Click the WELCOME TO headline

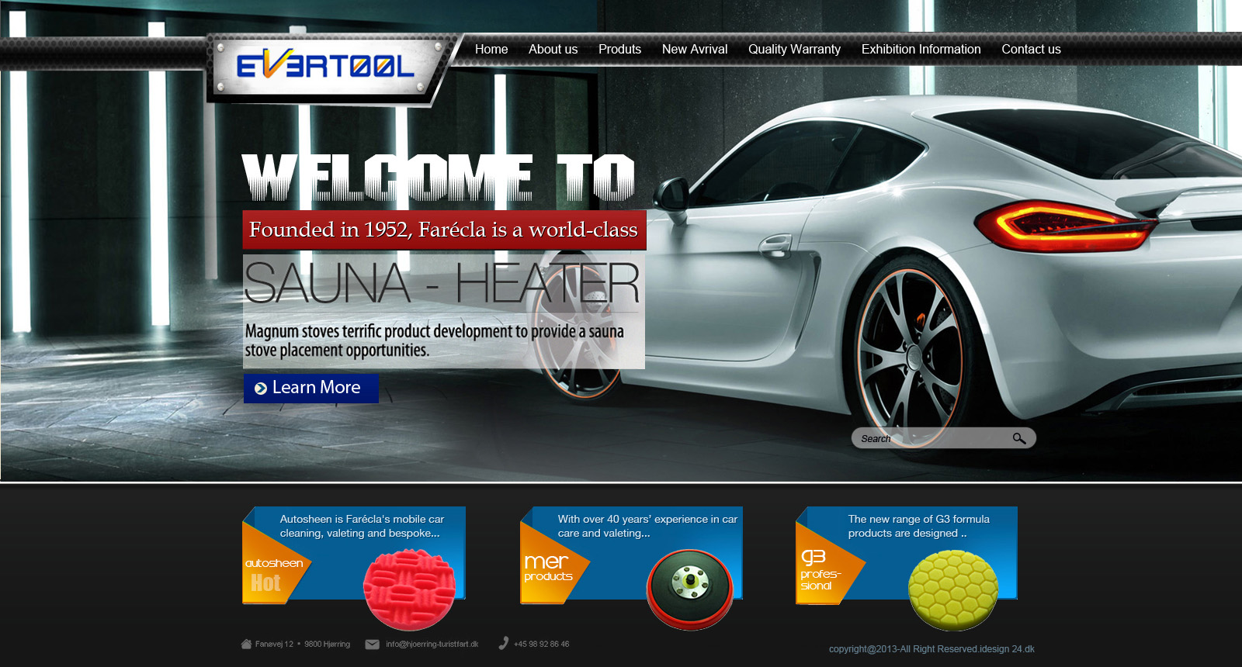(x=439, y=178)
